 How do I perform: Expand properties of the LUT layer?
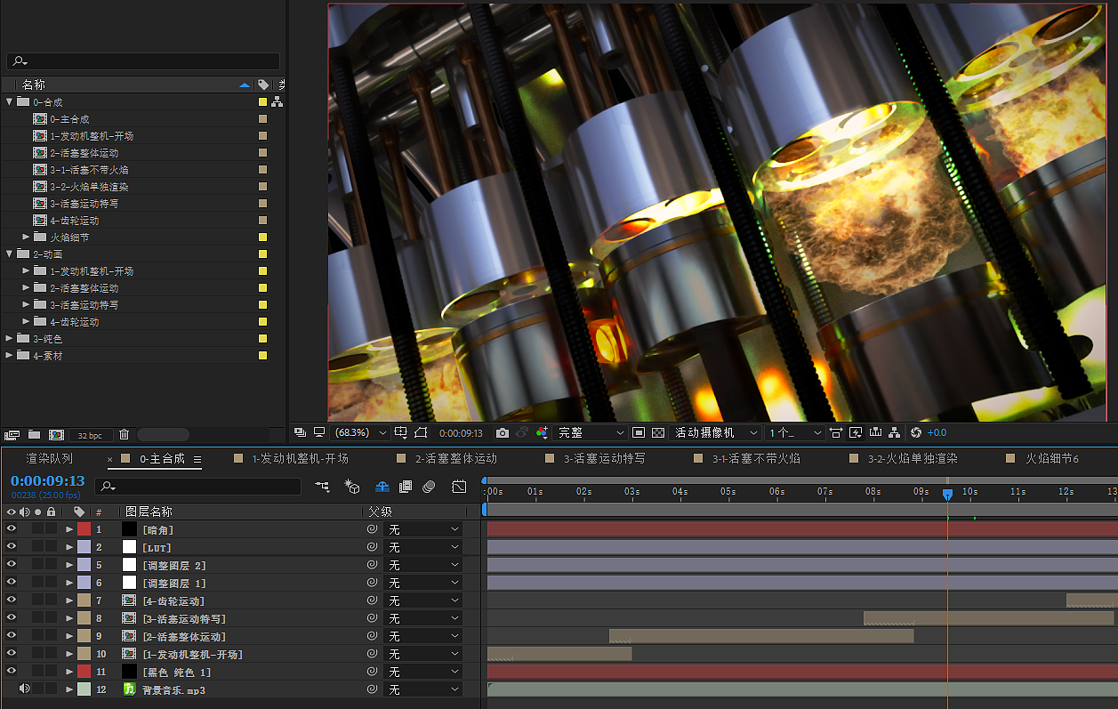69,547
